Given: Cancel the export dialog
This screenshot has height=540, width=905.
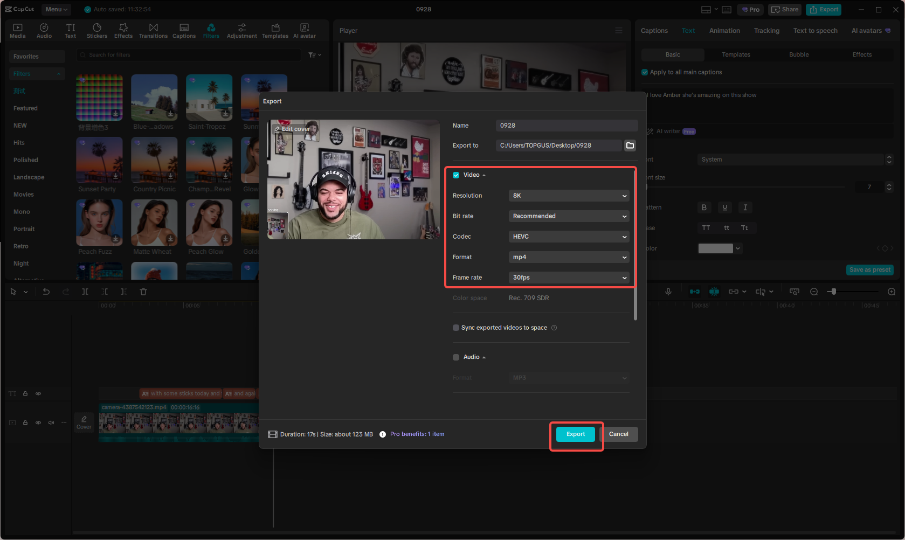Looking at the screenshot, I should (x=618, y=434).
